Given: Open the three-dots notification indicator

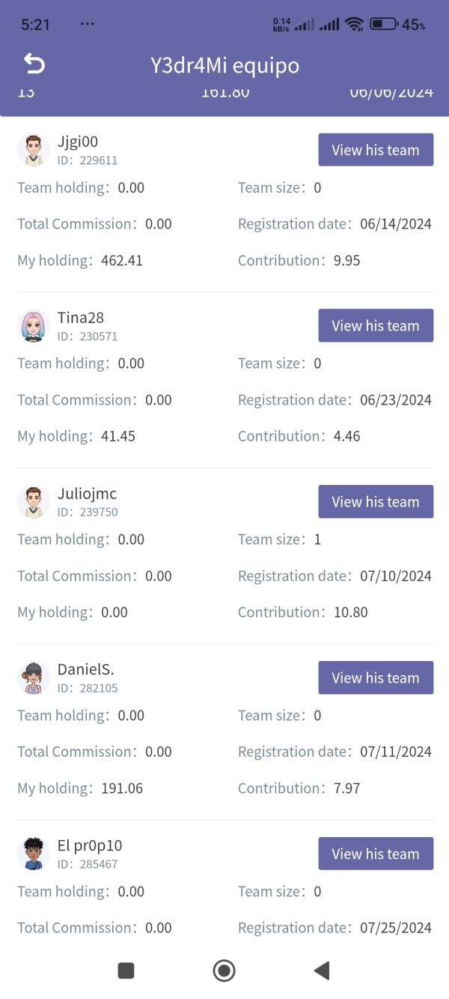Looking at the screenshot, I should 88,24.
